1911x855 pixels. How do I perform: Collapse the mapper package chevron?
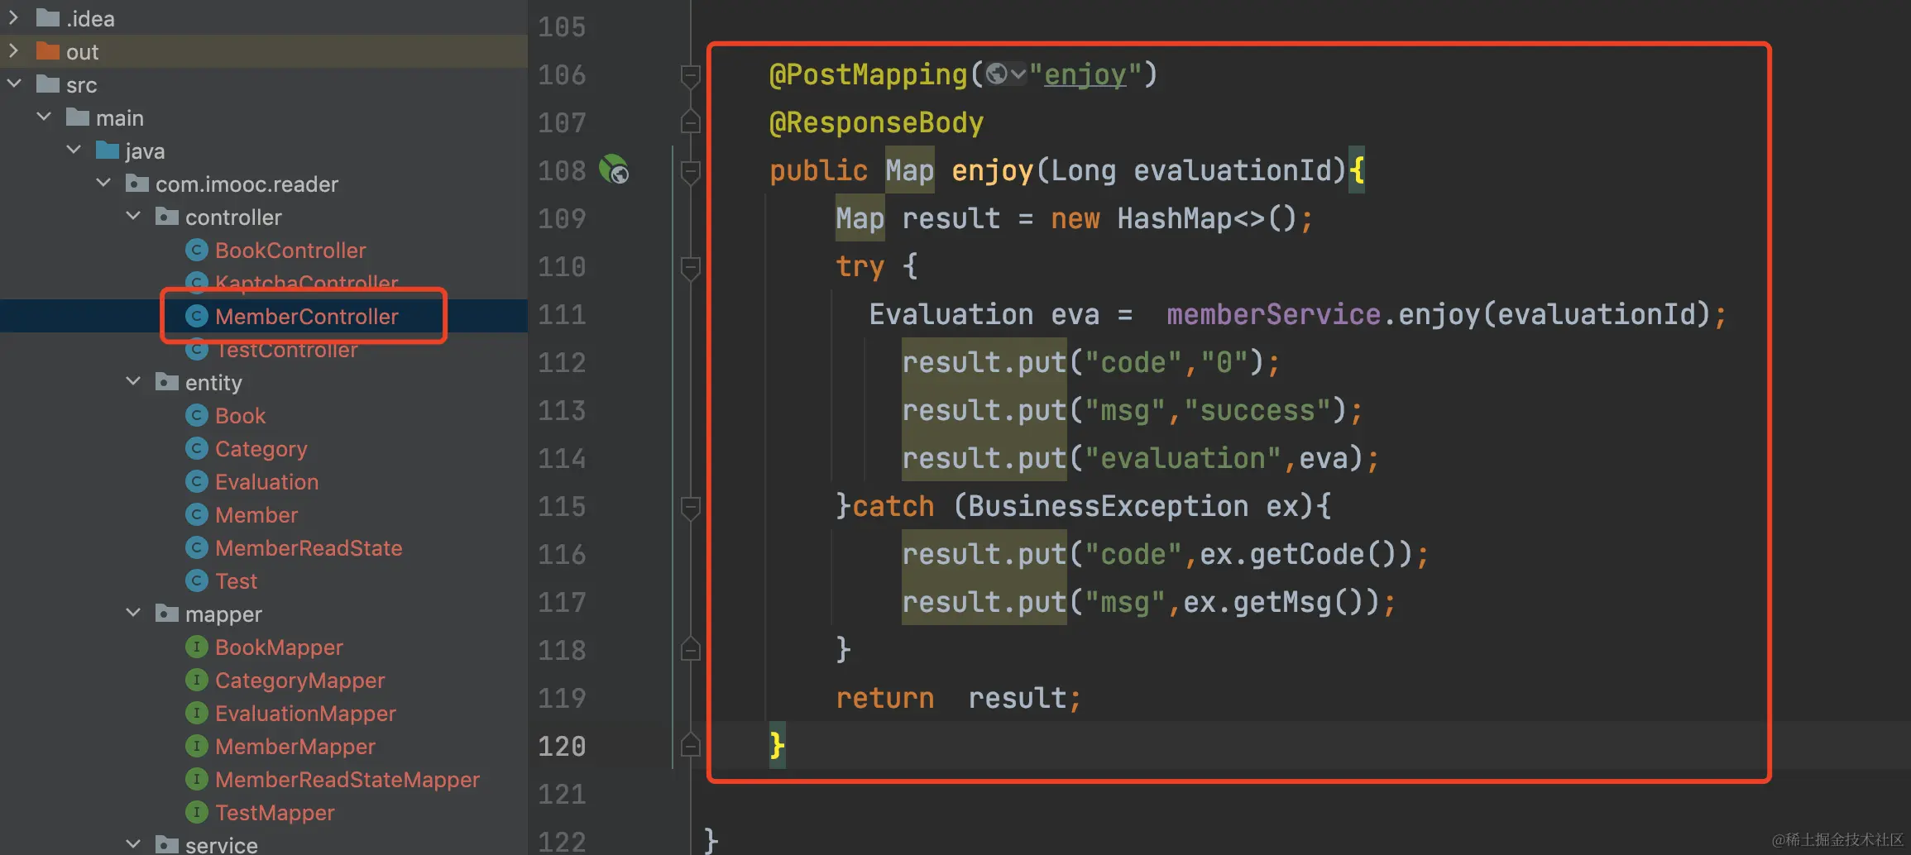133,613
